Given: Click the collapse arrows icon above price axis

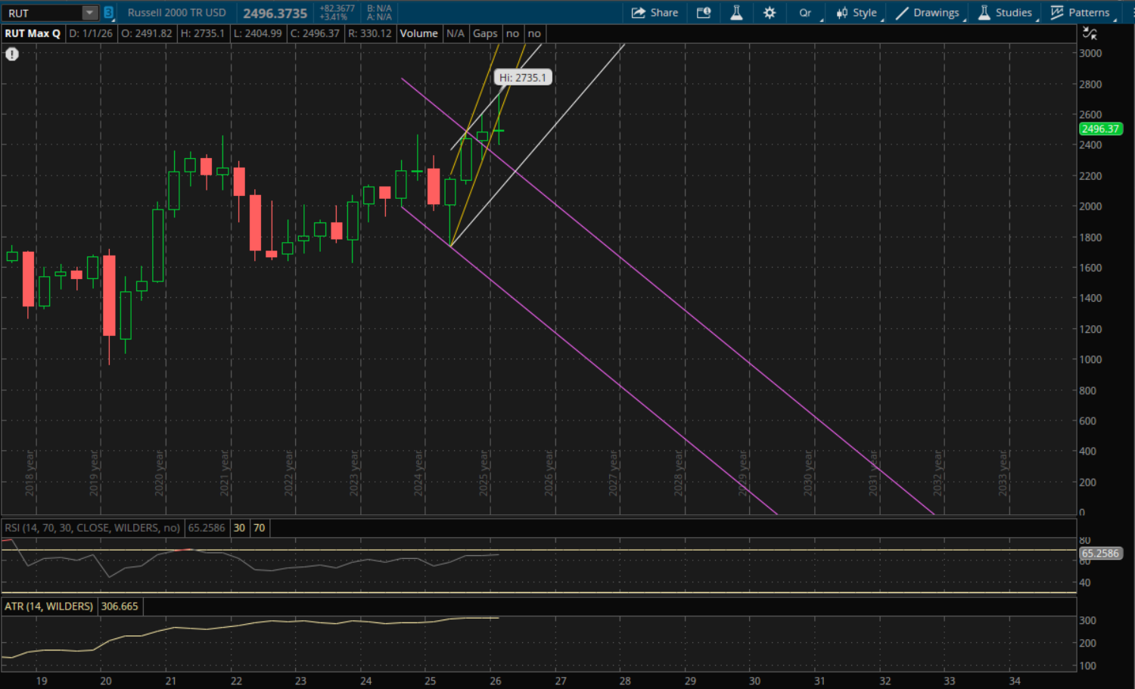Looking at the screenshot, I should pyautogui.click(x=1090, y=33).
